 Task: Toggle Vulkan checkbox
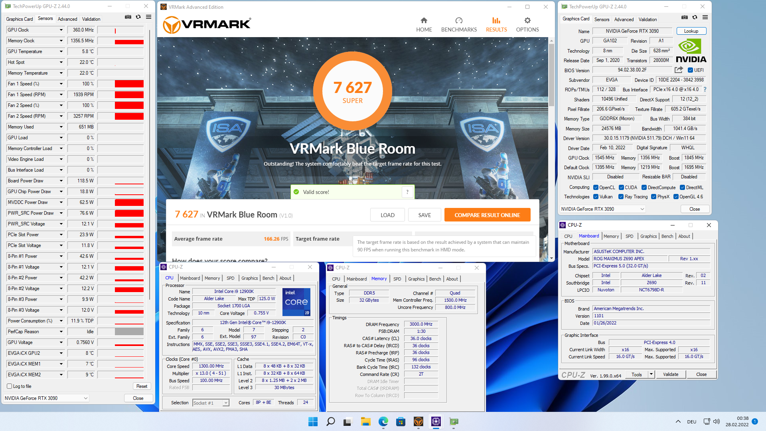(x=596, y=197)
